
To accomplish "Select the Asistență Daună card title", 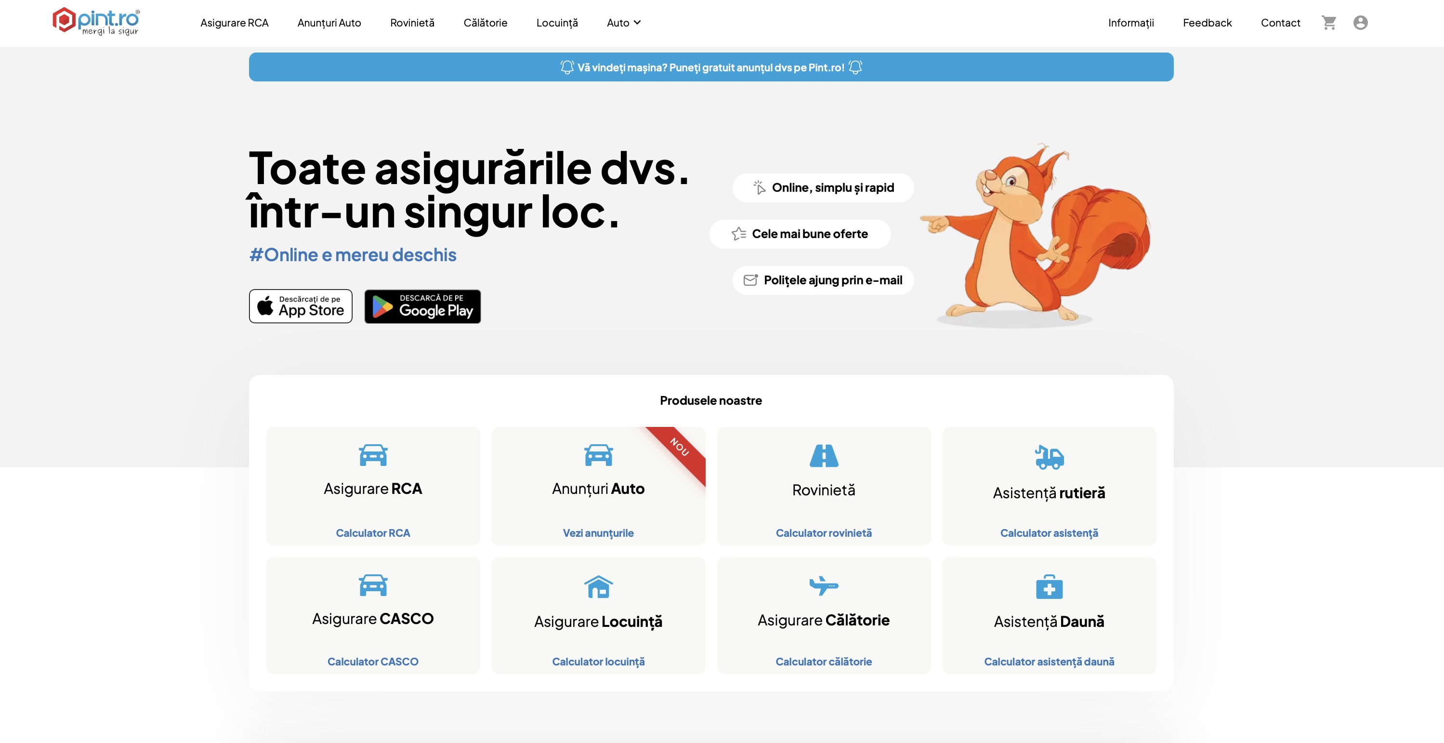I will [x=1049, y=621].
